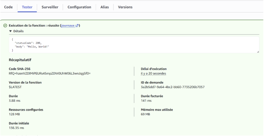Open the journaux logs link

[68, 26]
